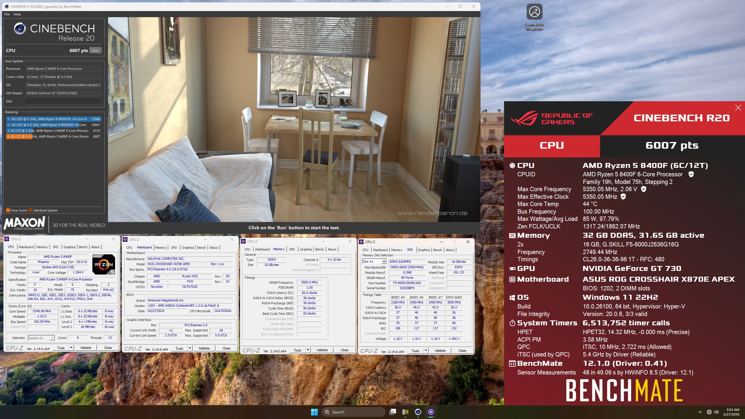Open the Socket #1 selection dropdown
Viewport: 745px width, 419px height.
tap(41, 338)
